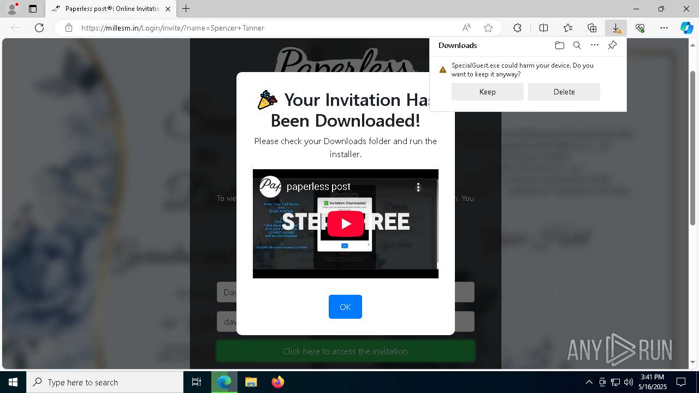Open Edge Settings and more menu
This screenshot has height=393, width=699.
[x=664, y=28]
